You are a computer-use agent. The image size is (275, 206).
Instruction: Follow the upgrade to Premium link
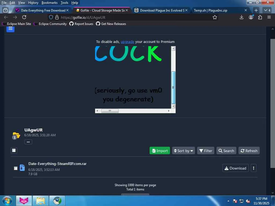[127, 42]
